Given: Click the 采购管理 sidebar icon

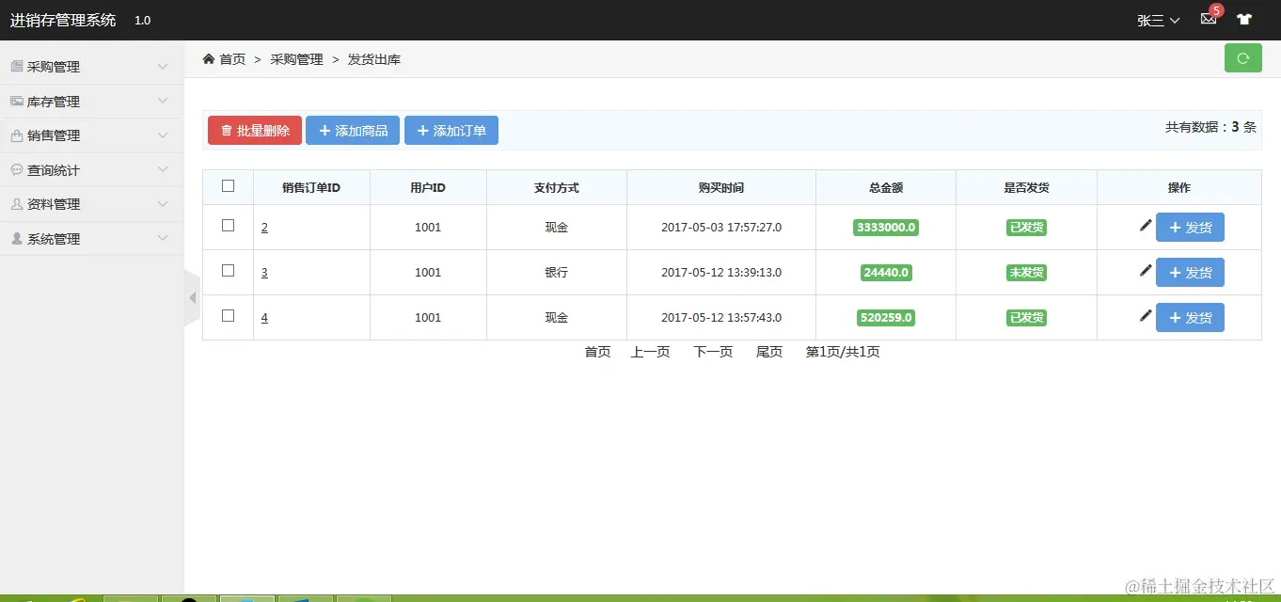Looking at the screenshot, I should click(x=17, y=66).
